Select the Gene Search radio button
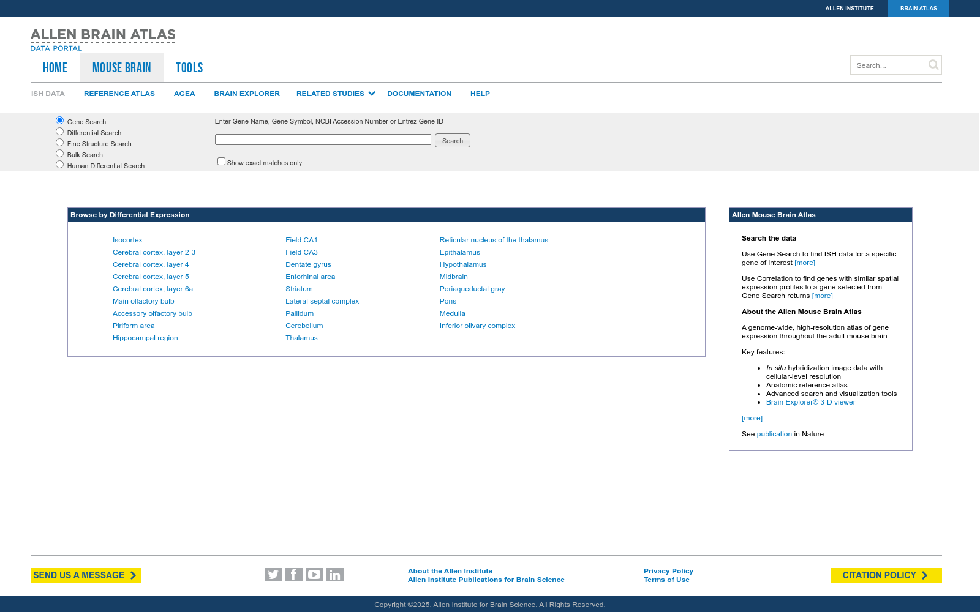Viewport: 980px width, 612px height. point(59,121)
